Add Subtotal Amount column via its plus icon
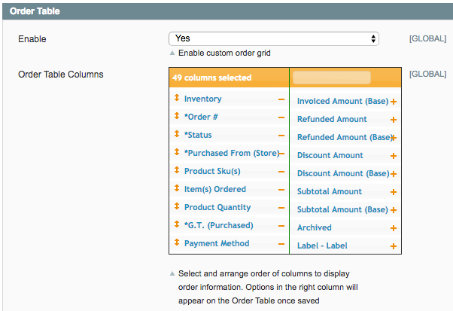This screenshot has width=453, height=311. point(394,192)
